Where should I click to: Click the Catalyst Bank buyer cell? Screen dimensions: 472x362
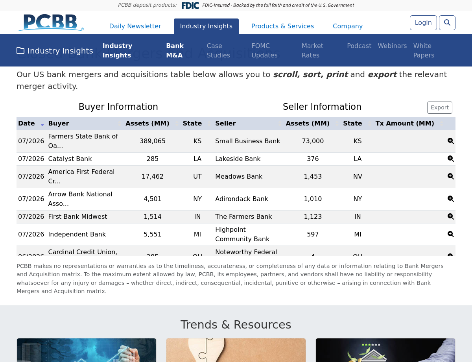[85, 159]
